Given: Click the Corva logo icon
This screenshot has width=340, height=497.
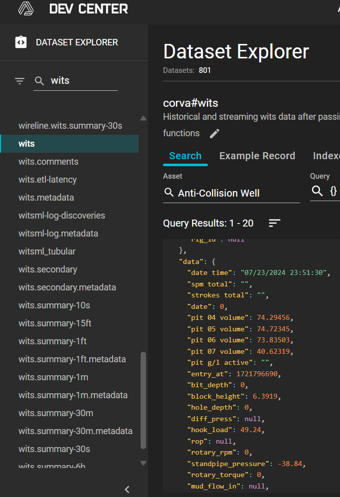Looking at the screenshot, I should [26, 8].
